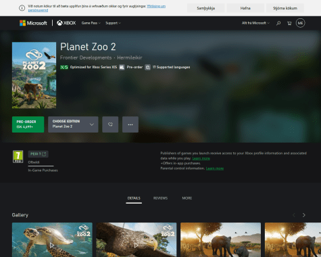The height and width of the screenshot is (257, 321).
Task: Add Planet Zoo 2 to wishlist heart
Action: tap(110, 124)
